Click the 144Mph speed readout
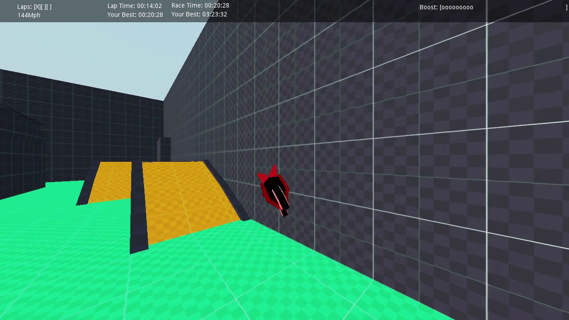Image resolution: width=569 pixels, height=320 pixels. pyautogui.click(x=29, y=15)
